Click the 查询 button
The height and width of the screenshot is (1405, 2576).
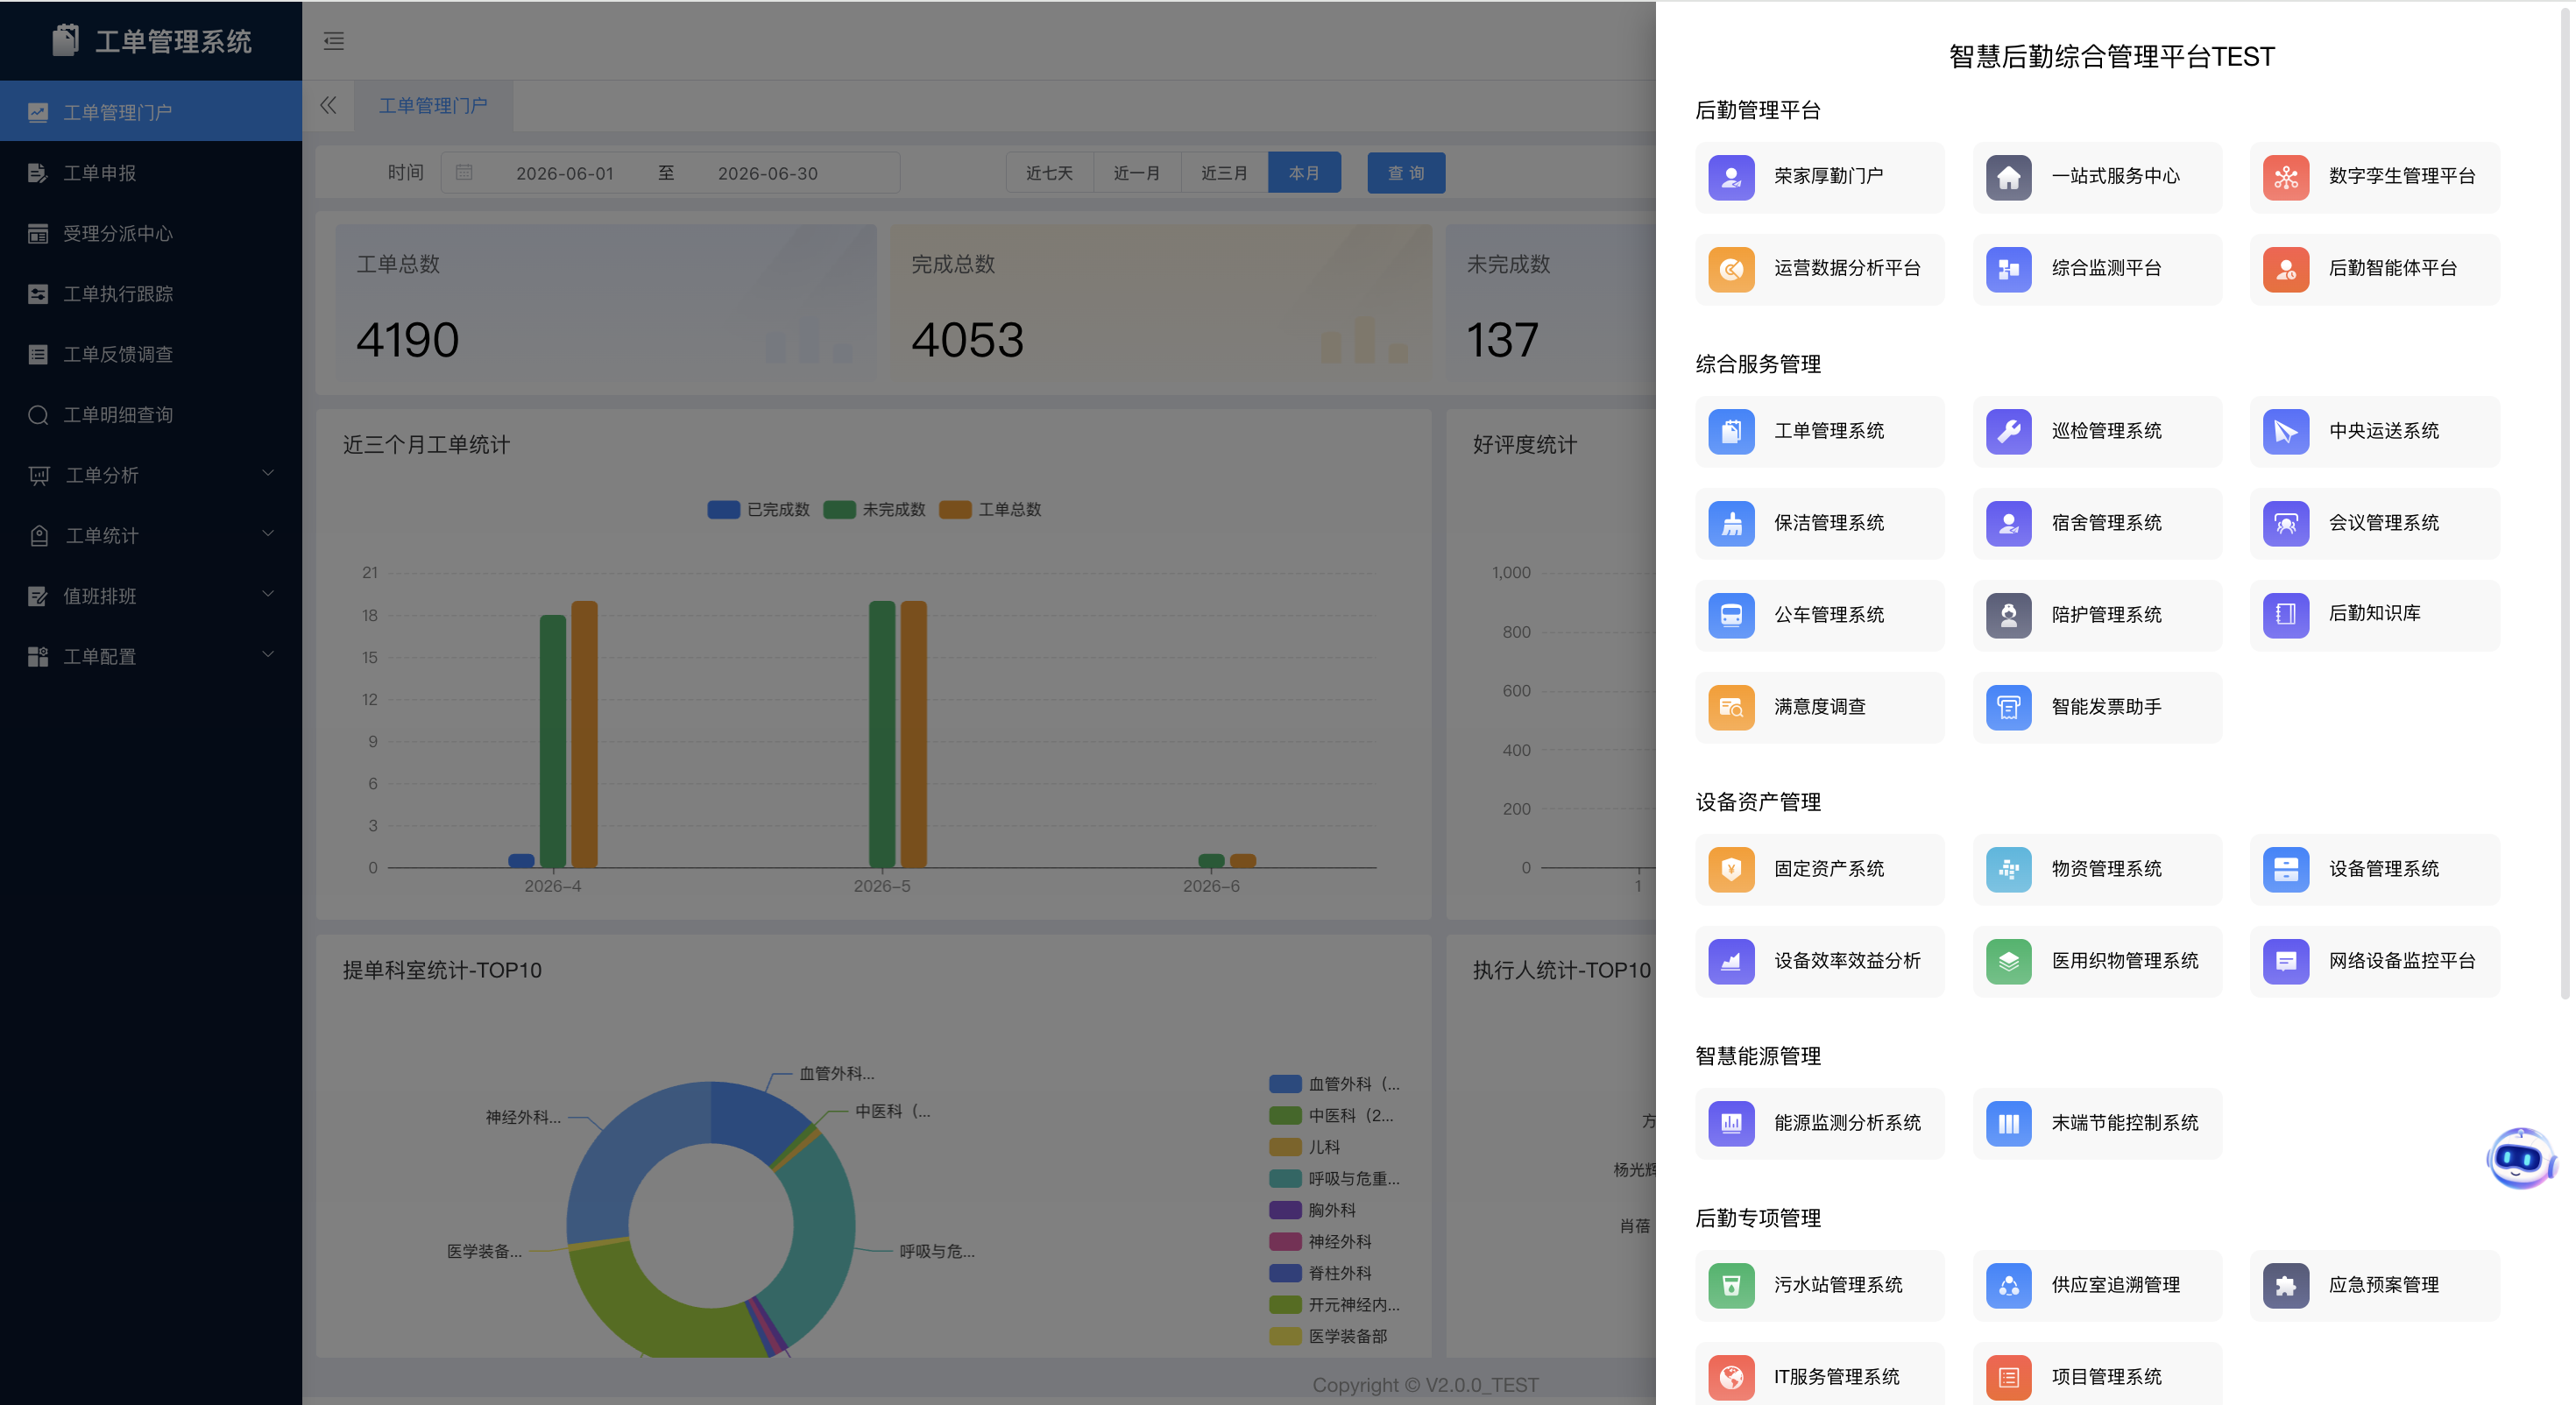1405,173
